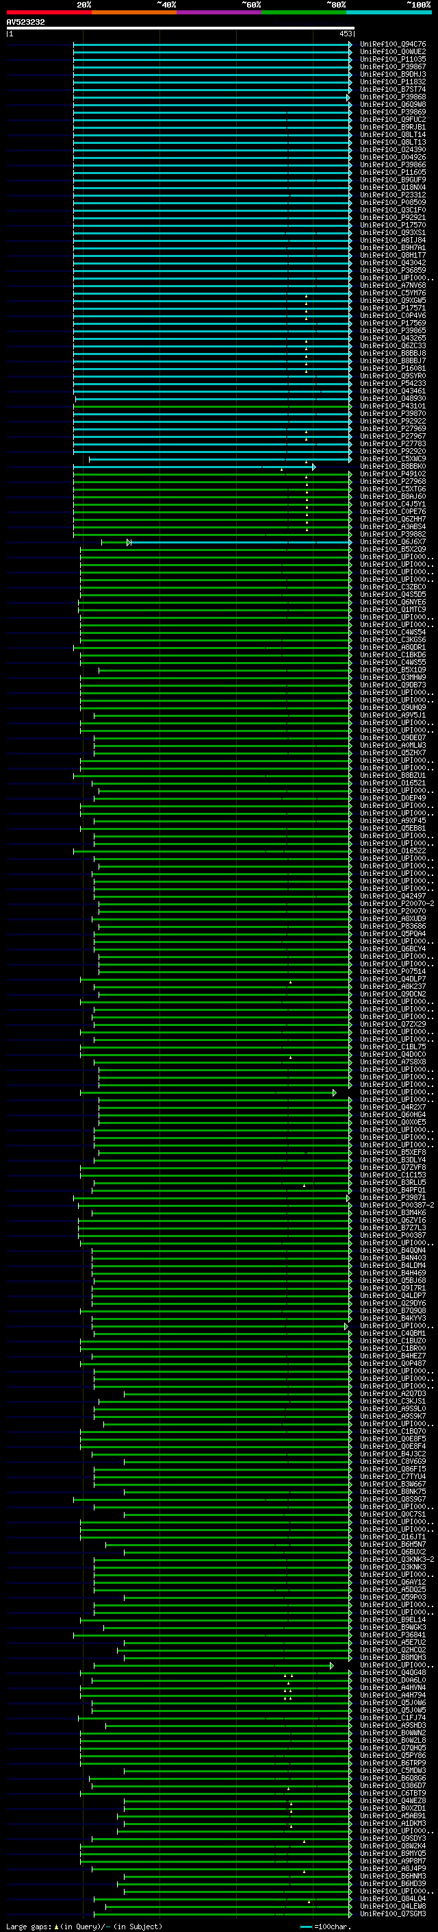Open hit UniRef100_P83686
The height and width of the screenshot is (1932, 438).
pyautogui.click(x=393, y=927)
